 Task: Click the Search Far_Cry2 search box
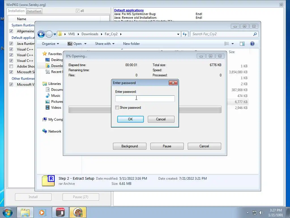[224, 34]
